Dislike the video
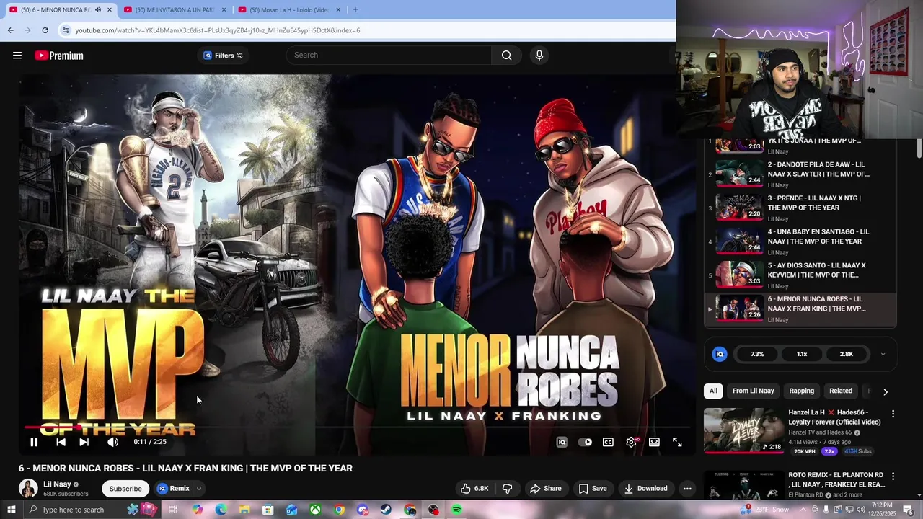923x519 pixels. click(508, 488)
